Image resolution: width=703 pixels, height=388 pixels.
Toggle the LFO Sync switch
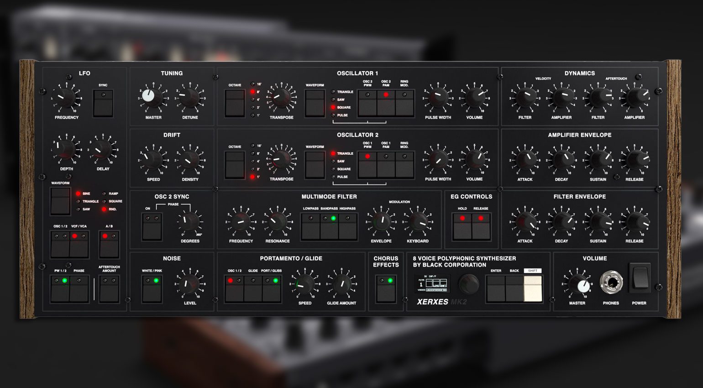[103, 103]
